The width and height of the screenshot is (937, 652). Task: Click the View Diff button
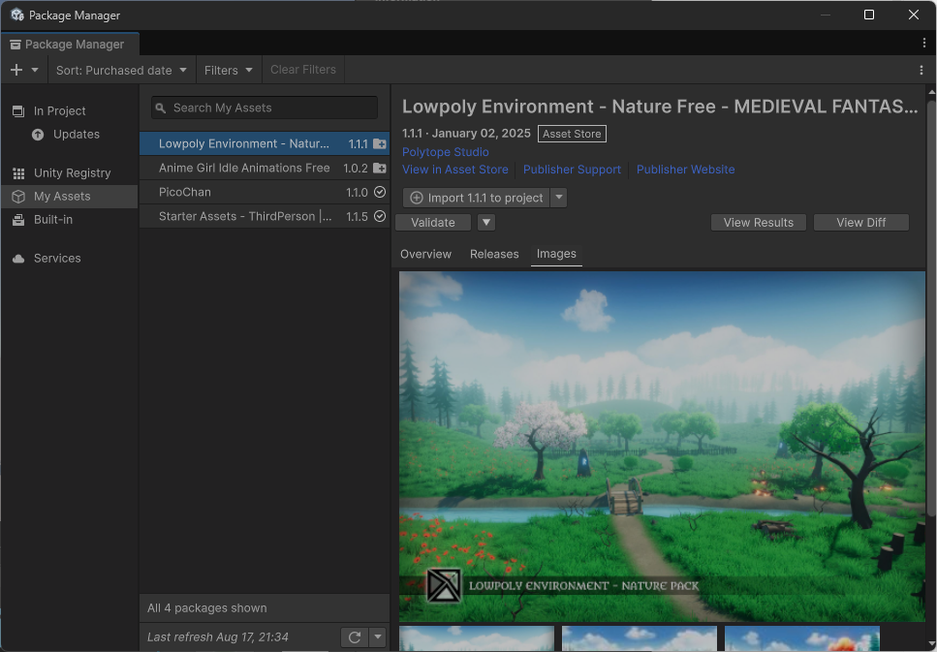tap(861, 223)
